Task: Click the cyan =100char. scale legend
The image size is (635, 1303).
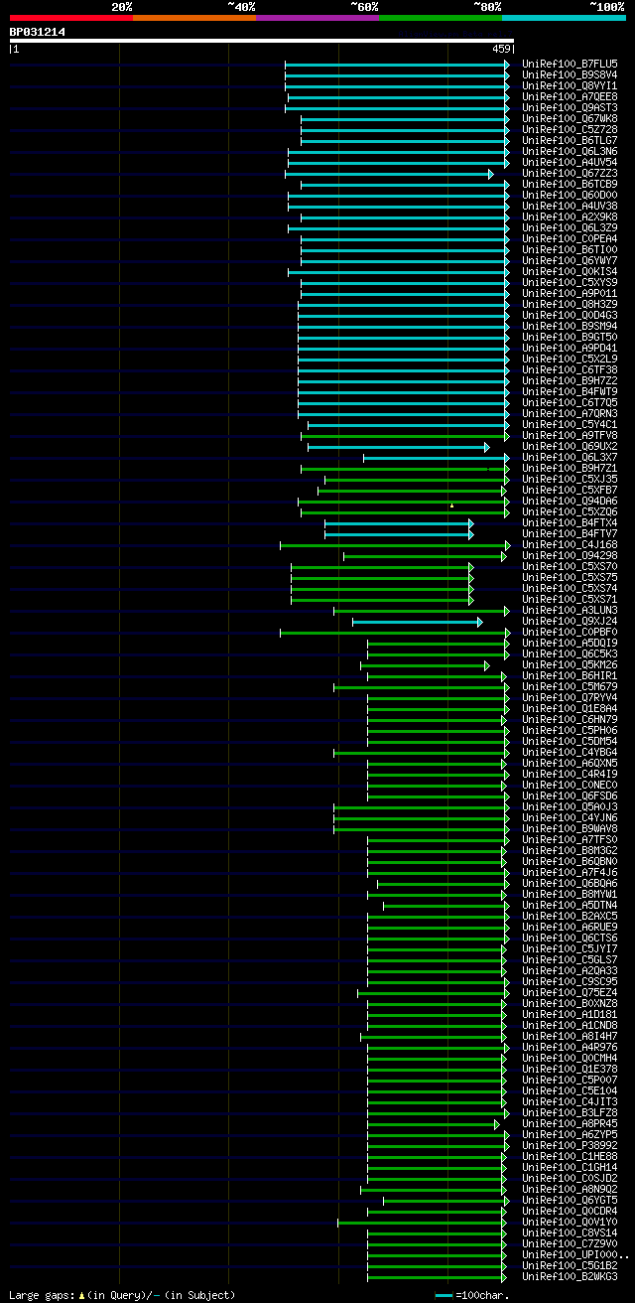Action: [472, 1295]
